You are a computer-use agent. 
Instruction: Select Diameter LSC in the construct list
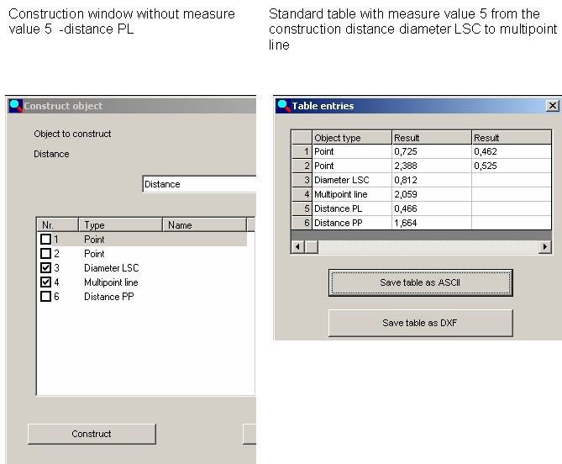(112, 268)
